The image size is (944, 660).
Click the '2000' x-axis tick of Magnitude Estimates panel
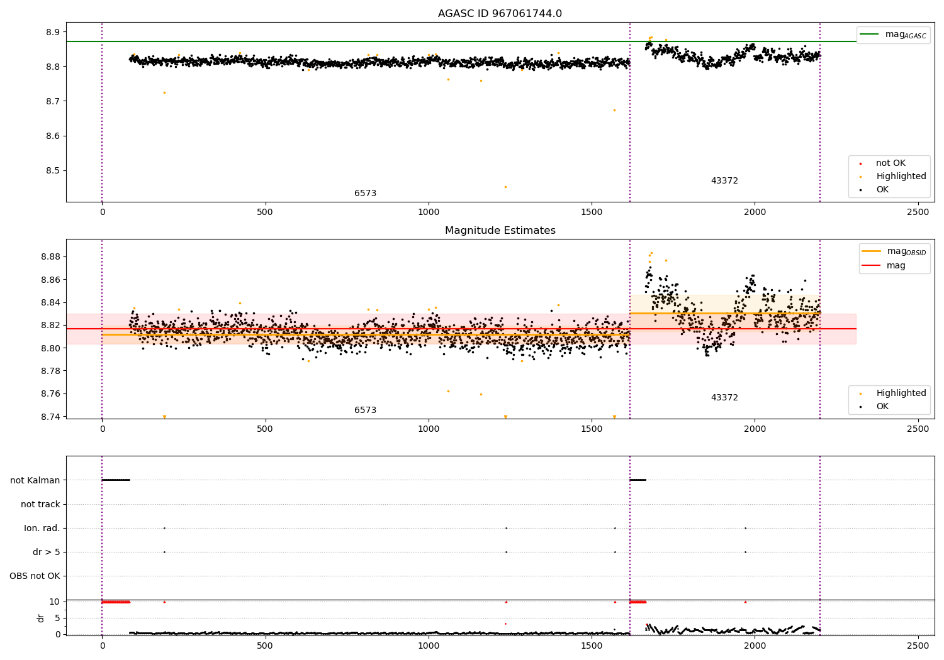point(755,429)
